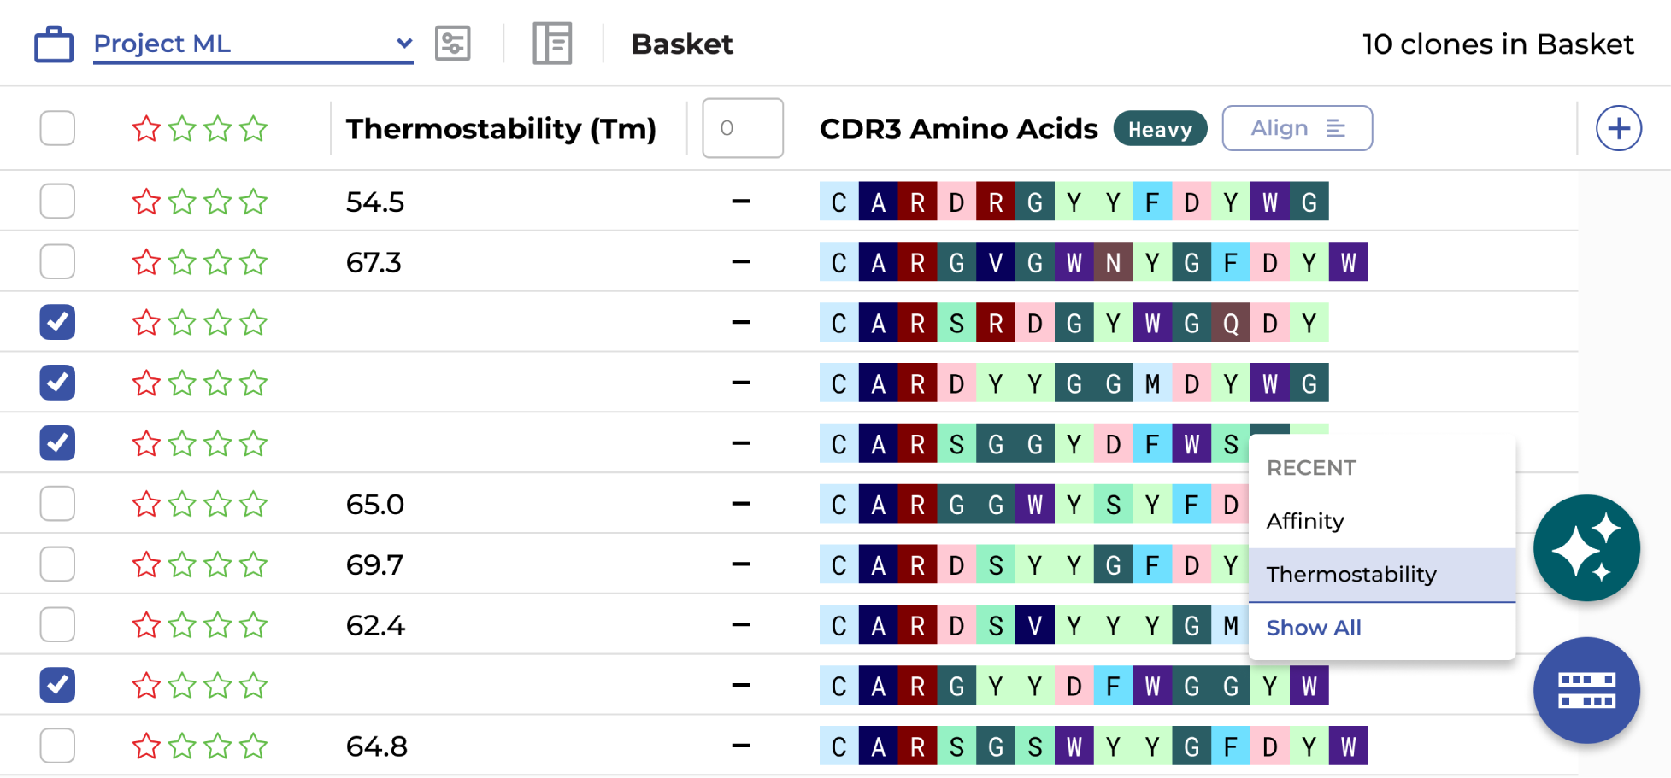
Task: Uncheck the CARDYYGGMDYWG row checkbox
Action: pos(57,383)
